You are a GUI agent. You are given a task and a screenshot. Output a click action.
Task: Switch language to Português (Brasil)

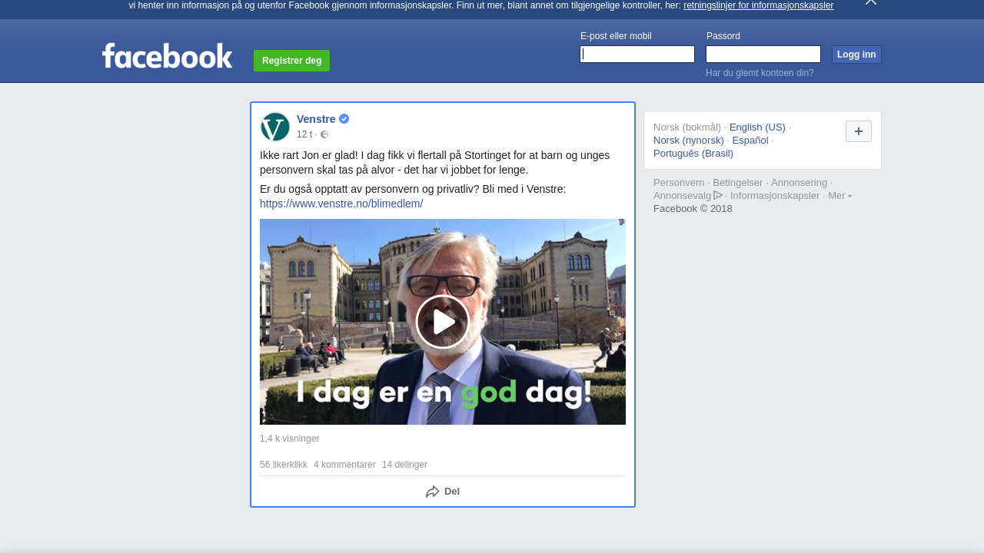coord(693,154)
